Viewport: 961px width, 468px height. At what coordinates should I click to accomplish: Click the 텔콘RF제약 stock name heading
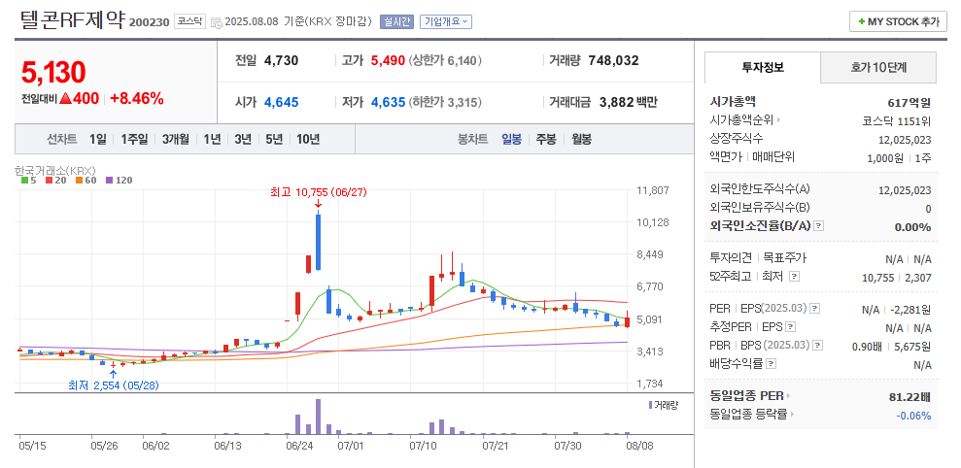[x=72, y=19]
